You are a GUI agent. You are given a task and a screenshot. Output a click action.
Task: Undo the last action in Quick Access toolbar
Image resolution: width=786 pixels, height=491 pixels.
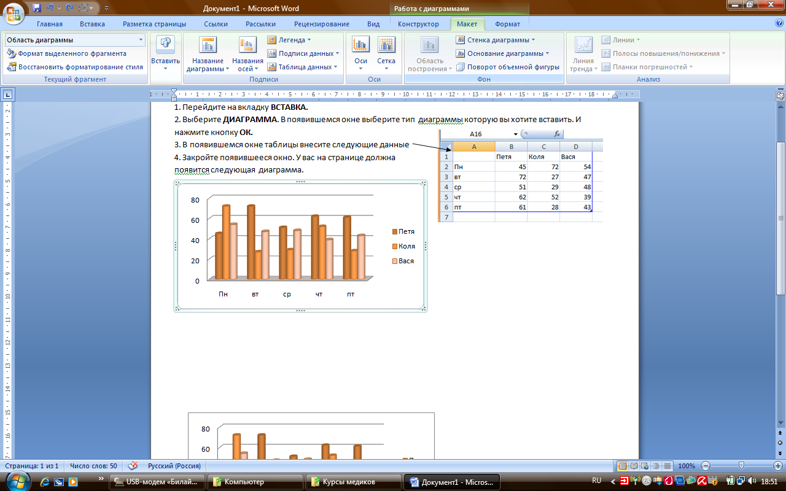pyautogui.click(x=51, y=8)
